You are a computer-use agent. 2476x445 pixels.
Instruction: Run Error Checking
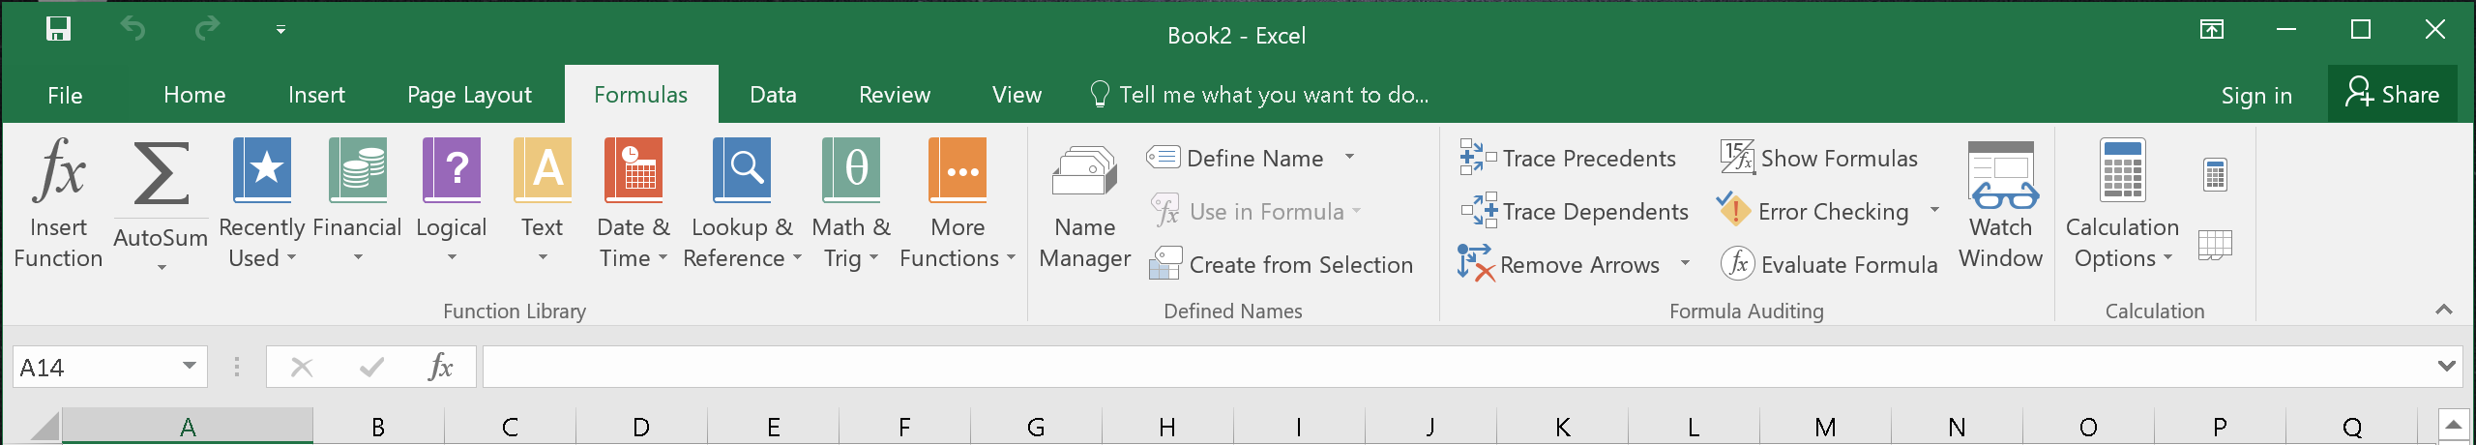tap(1813, 211)
